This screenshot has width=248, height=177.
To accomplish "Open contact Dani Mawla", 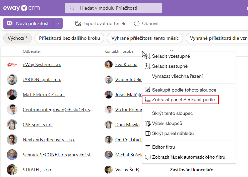I will coord(127,125).
